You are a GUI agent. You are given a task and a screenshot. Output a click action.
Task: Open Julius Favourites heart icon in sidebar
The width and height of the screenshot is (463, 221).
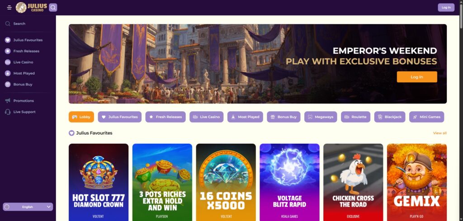click(8, 40)
